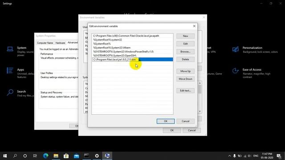Click the ENG language indicator
Screen dimensions: 285x160
(256, 156)
